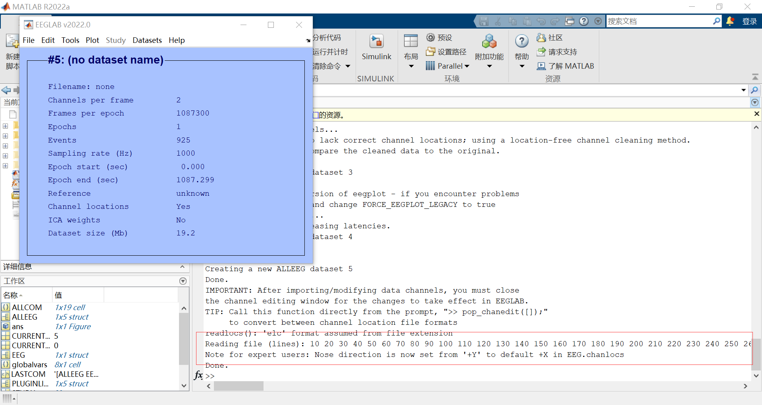Expand the third folder in current folder tree

click(x=6, y=146)
